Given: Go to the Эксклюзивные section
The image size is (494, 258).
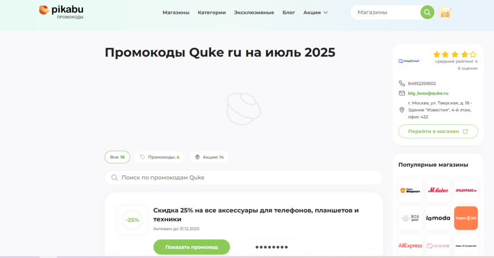Looking at the screenshot, I should pos(254,13).
